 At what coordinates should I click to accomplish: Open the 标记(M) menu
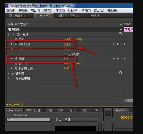pos(73,11)
